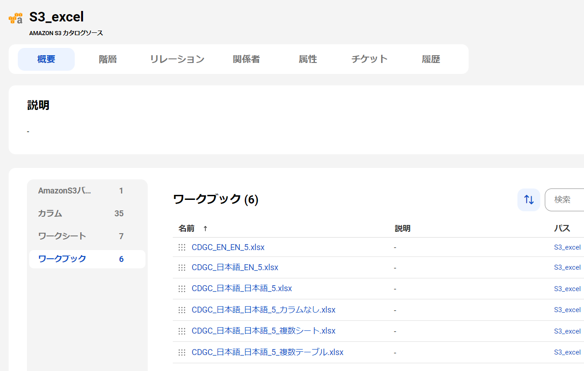Select ワークブック category in sidebar
Screen dimensions: 584x371
[x=87, y=259]
